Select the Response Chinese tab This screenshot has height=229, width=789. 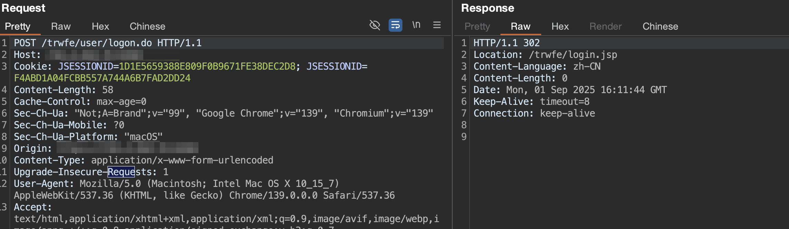pyautogui.click(x=660, y=27)
